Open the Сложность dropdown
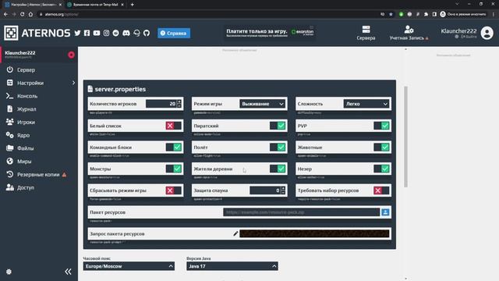 click(x=366, y=104)
